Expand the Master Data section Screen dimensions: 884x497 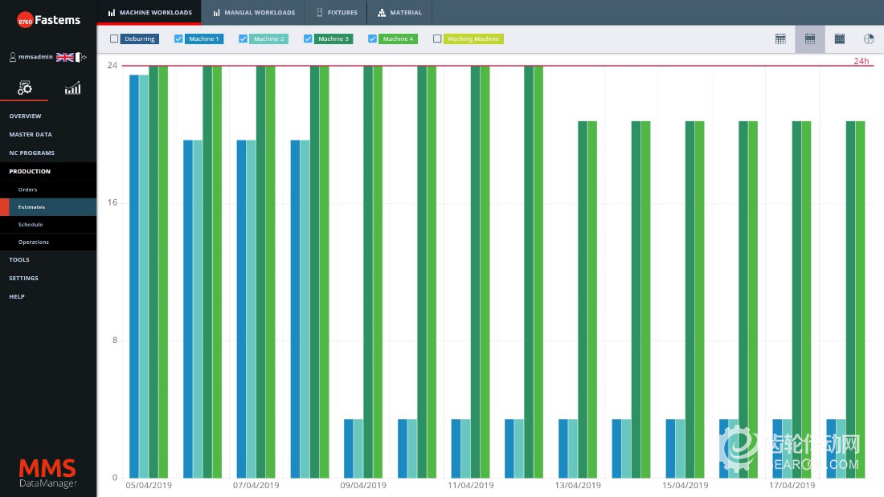[31, 135]
